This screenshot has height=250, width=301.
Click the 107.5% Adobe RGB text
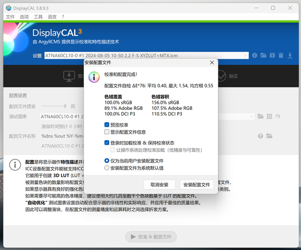point(172,108)
